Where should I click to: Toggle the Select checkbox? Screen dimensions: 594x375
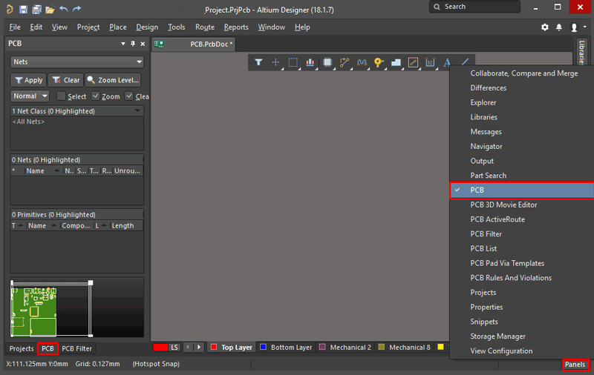(x=61, y=96)
